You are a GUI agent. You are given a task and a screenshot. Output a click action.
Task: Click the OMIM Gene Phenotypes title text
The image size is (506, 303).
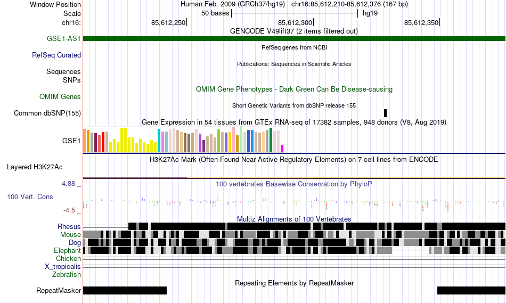294,89
